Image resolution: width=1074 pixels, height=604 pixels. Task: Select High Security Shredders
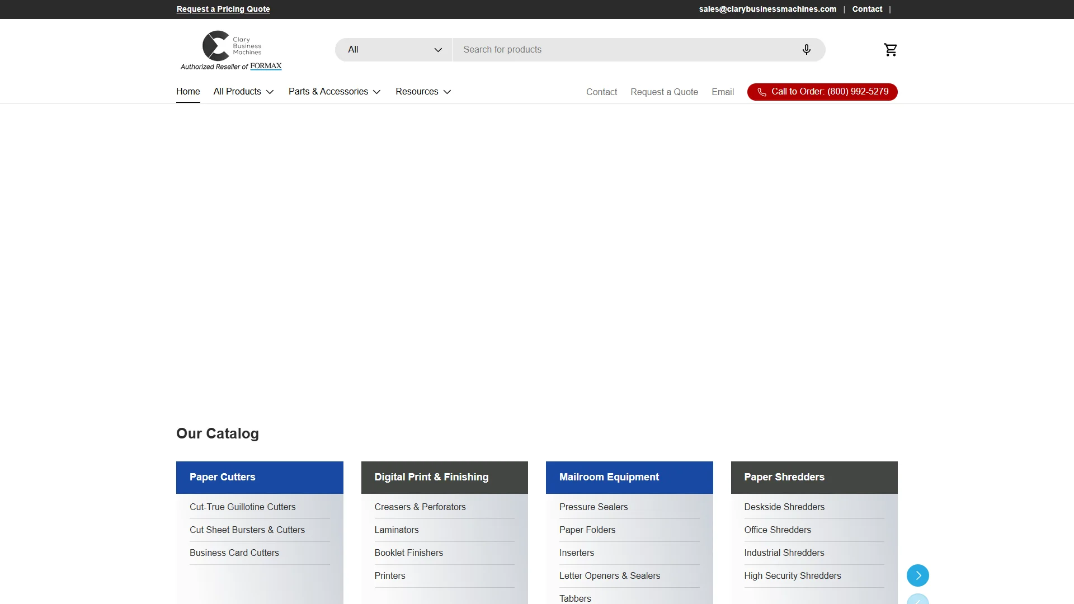tap(792, 575)
